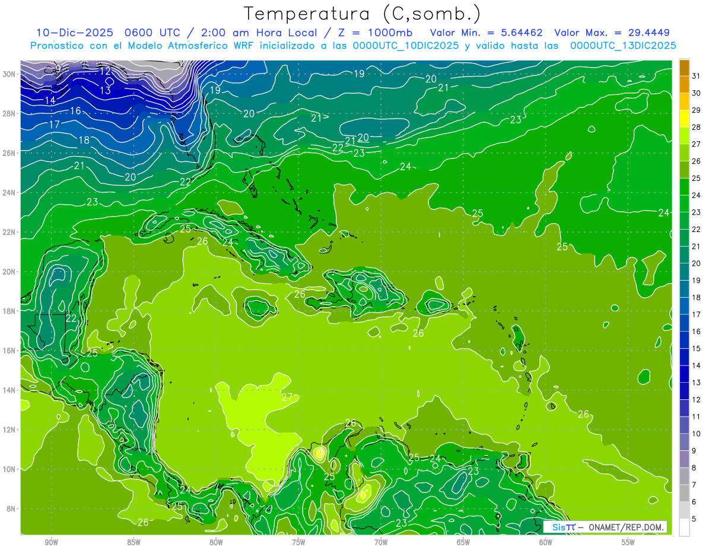
Task: Click the purple legend swatch between 8 and 9
Action: (684, 459)
